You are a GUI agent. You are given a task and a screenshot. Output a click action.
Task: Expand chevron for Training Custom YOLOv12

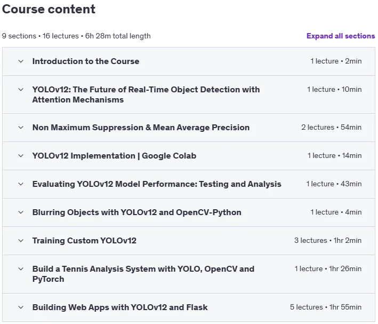pyautogui.click(x=21, y=241)
